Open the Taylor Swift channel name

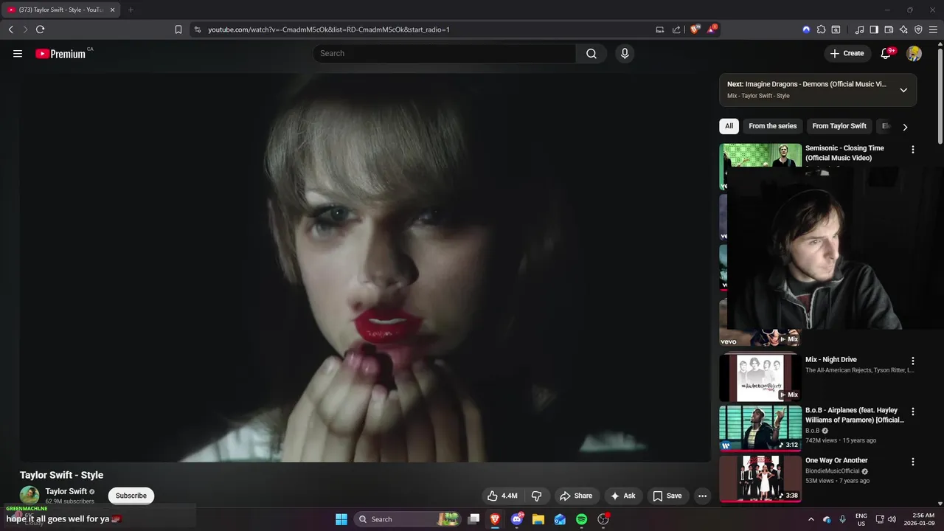point(66,491)
